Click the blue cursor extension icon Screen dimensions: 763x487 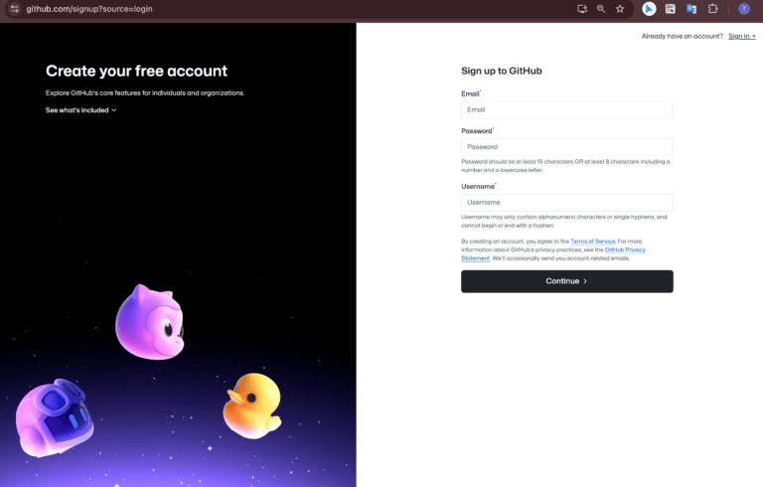[x=649, y=9]
